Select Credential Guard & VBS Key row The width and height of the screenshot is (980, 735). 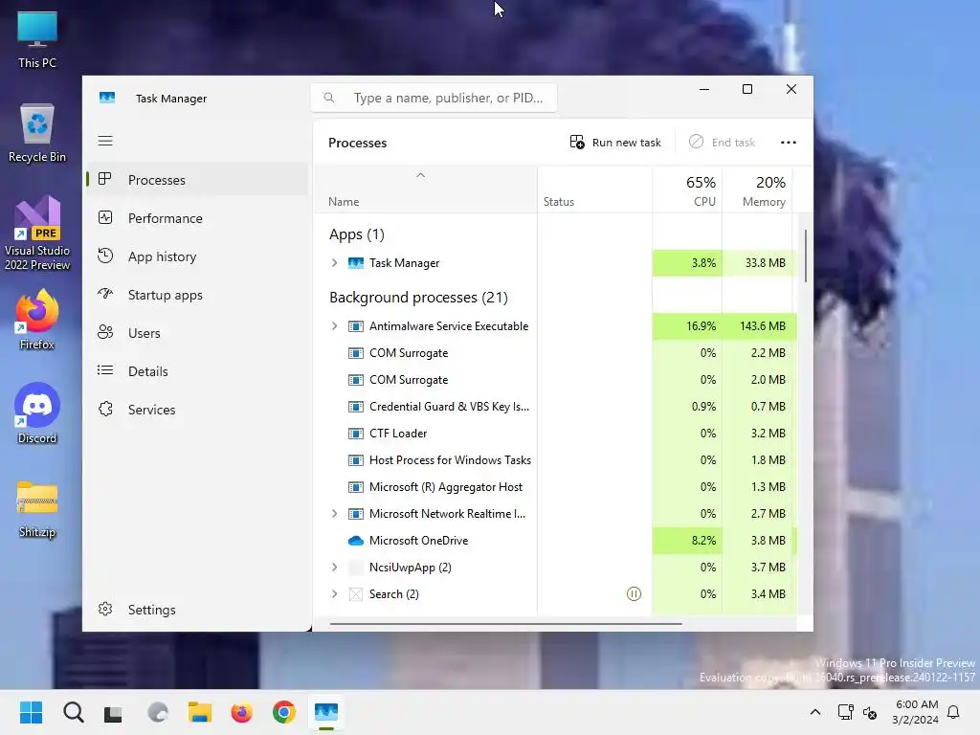[x=555, y=406]
